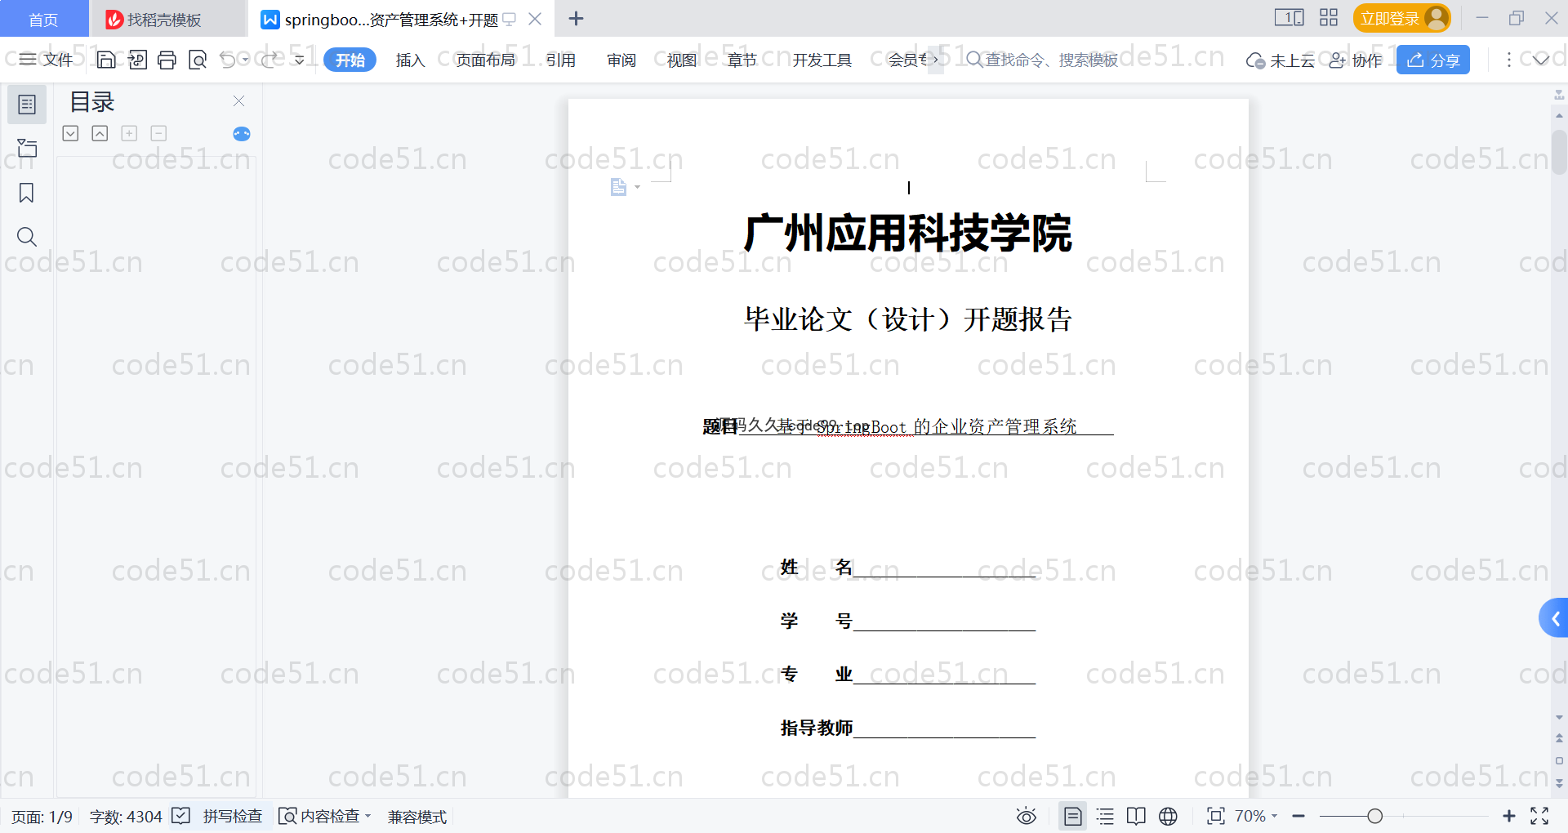The height and width of the screenshot is (833, 1568).
Task: Open a new tab with plus
Action: coord(576,19)
